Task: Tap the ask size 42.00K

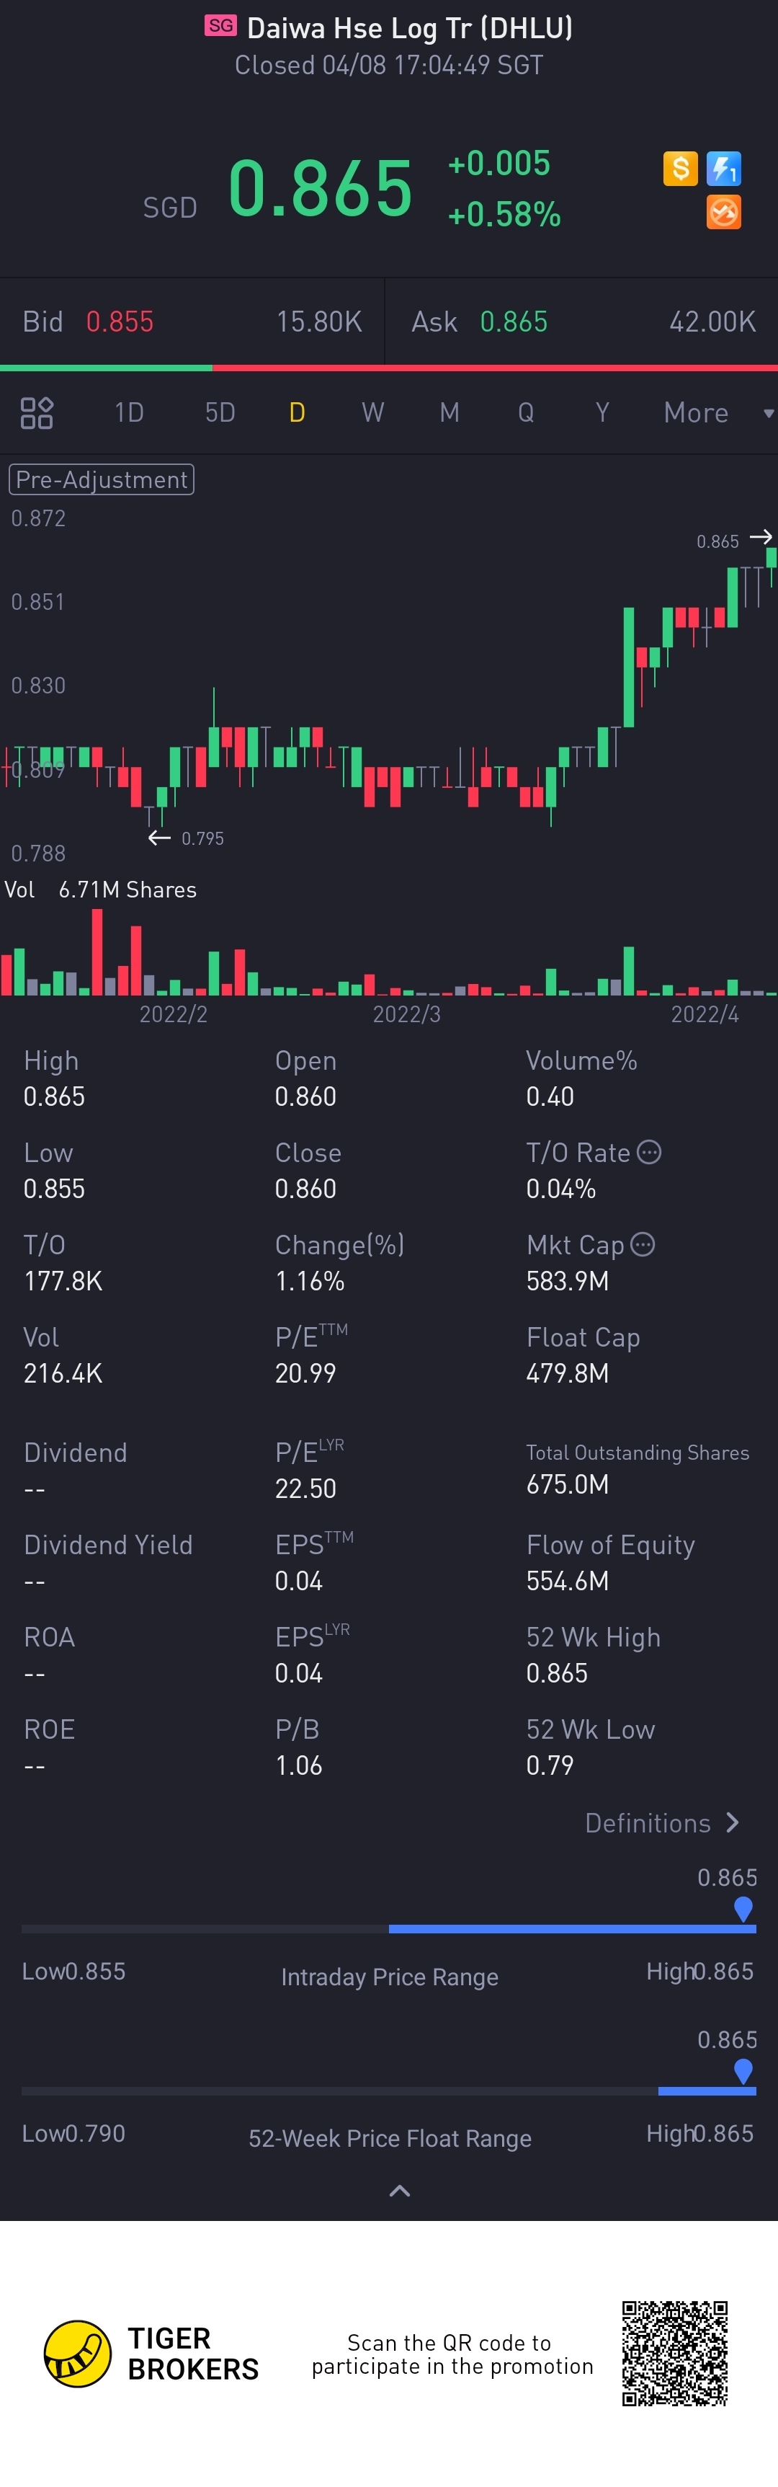Action: click(x=712, y=322)
